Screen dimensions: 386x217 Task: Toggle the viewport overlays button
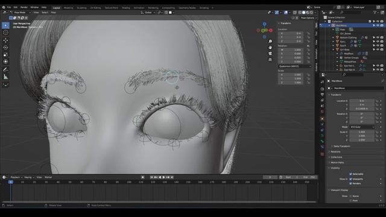click(x=286, y=12)
